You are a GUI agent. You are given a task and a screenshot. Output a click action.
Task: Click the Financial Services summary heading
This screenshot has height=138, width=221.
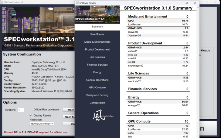(x=142, y=89)
